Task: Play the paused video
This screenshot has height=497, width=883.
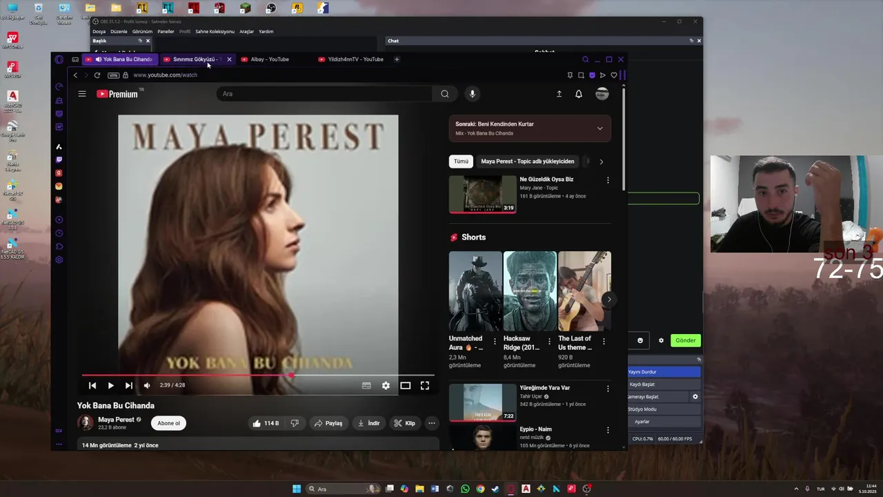Action: pyautogui.click(x=110, y=385)
